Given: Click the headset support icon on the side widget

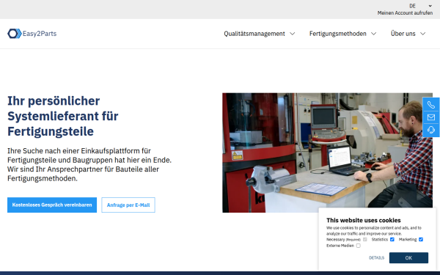Looking at the screenshot, I should point(431,130).
